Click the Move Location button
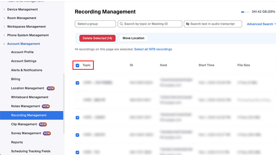This screenshot has height=155, width=276. (x=133, y=38)
